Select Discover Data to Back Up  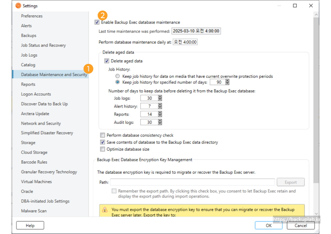[44, 104]
